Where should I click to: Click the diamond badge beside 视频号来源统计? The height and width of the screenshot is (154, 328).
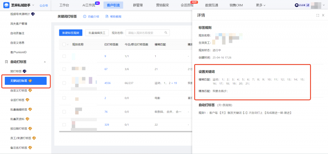33,14
